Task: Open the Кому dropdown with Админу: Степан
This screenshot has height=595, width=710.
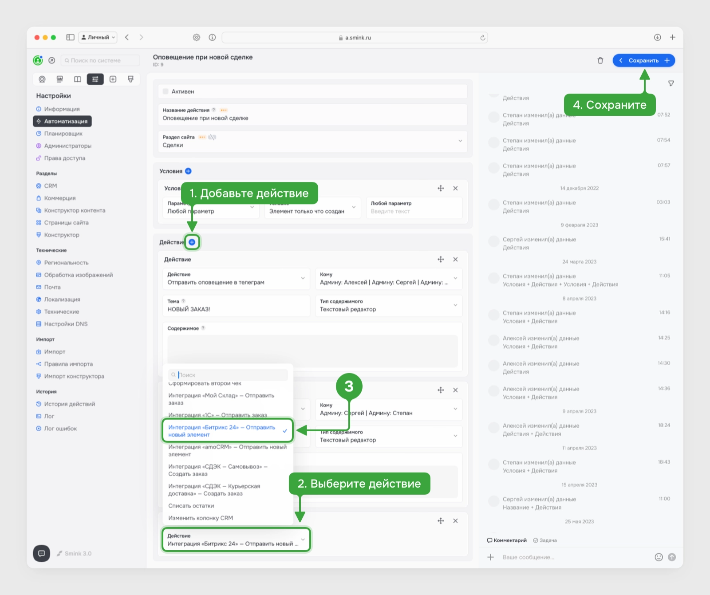Action: (389, 409)
